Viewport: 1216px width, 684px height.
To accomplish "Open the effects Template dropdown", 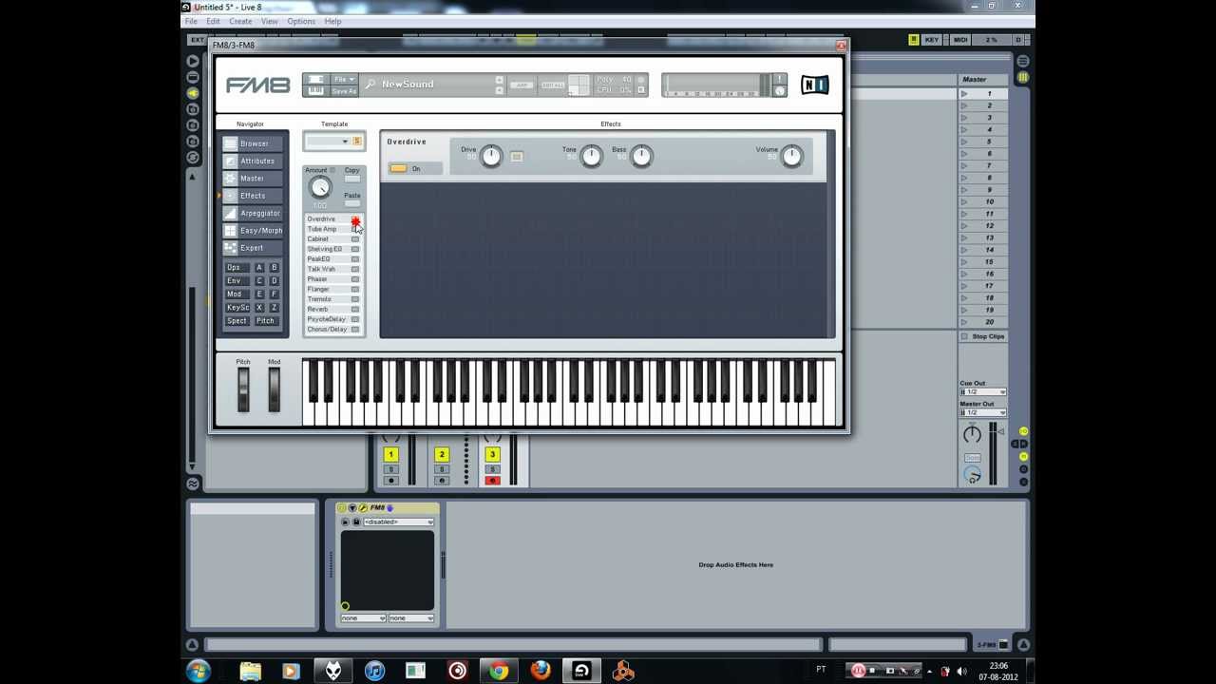I will (327, 142).
